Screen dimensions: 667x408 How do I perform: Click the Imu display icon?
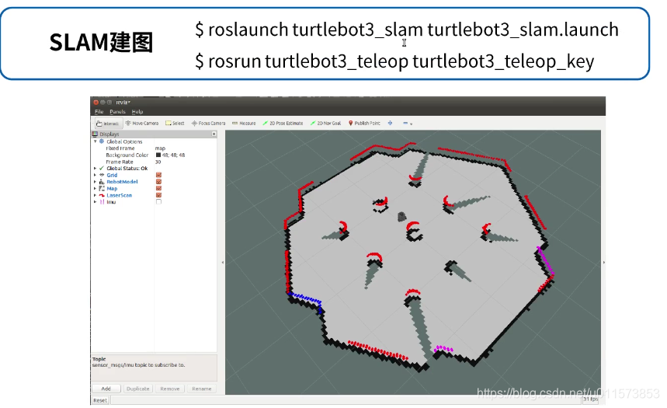click(x=102, y=202)
